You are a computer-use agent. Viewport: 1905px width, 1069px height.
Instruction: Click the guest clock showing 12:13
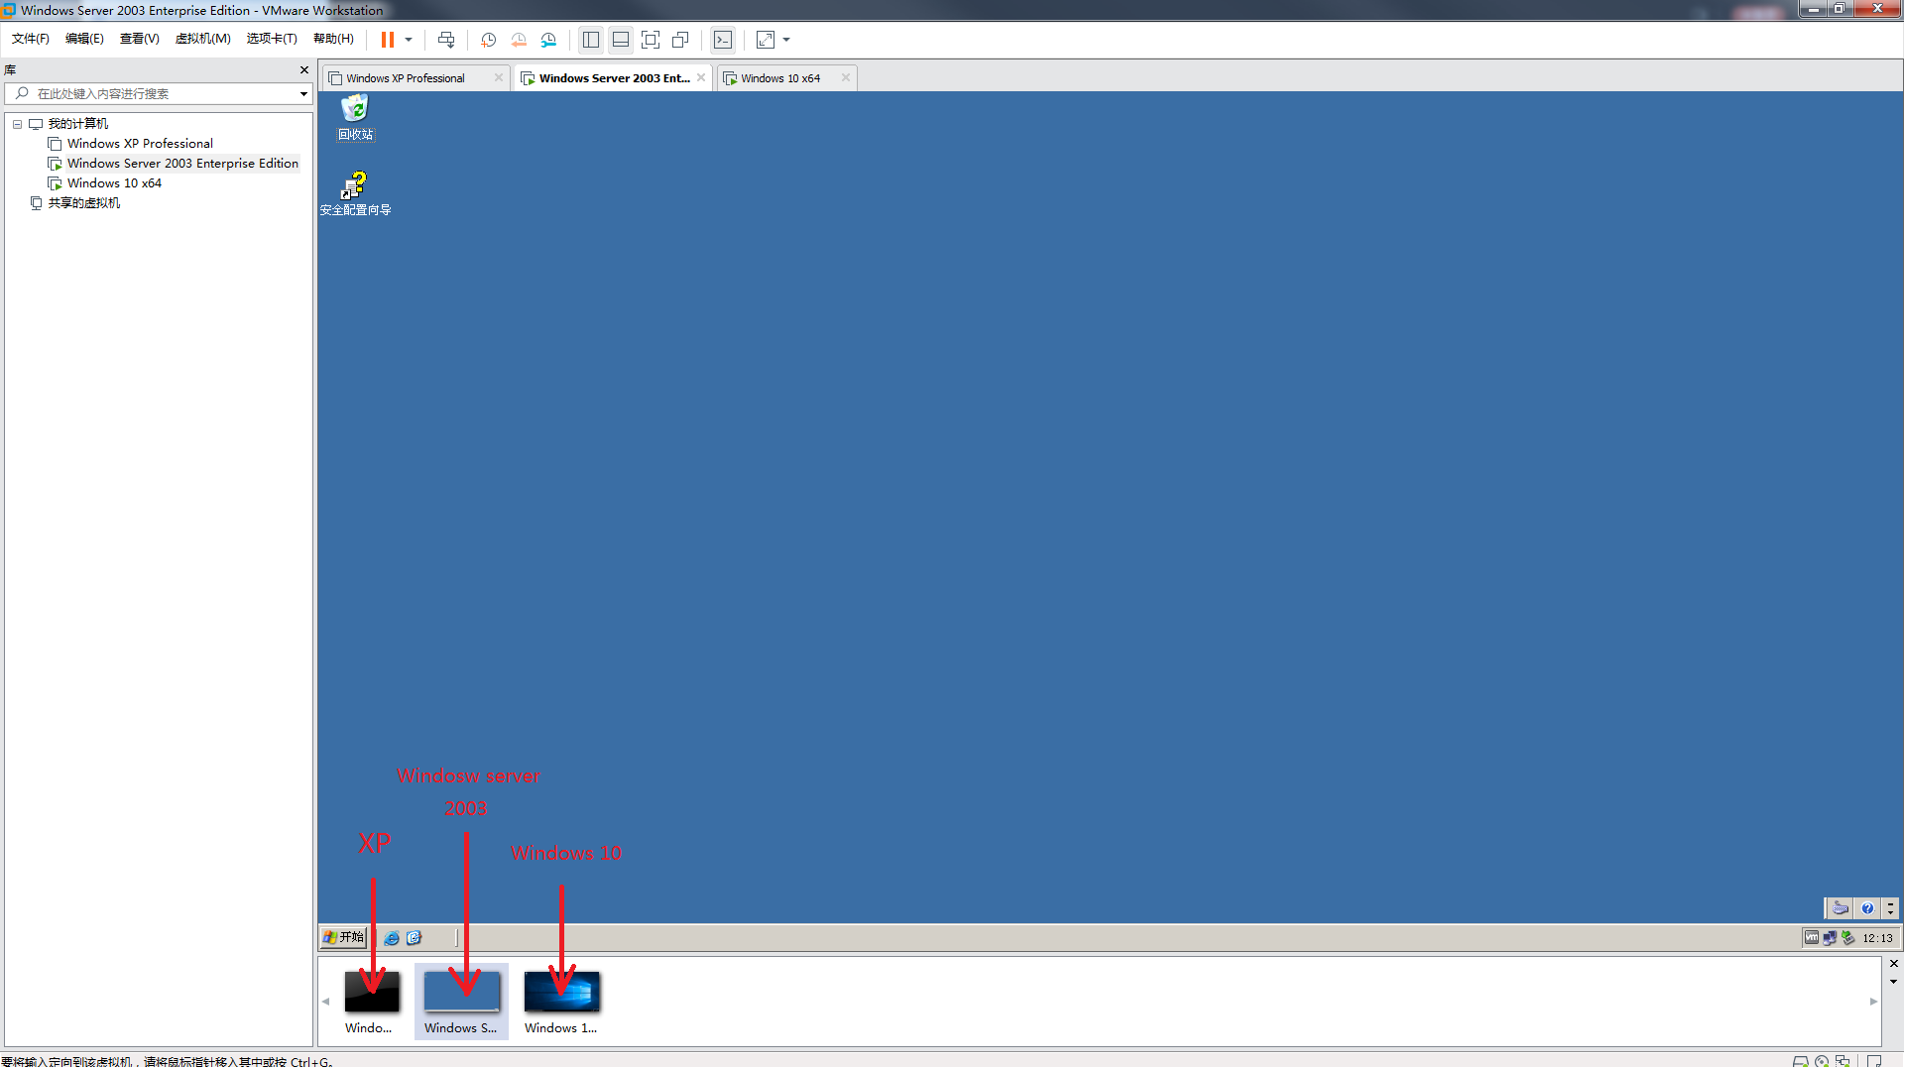[1877, 938]
